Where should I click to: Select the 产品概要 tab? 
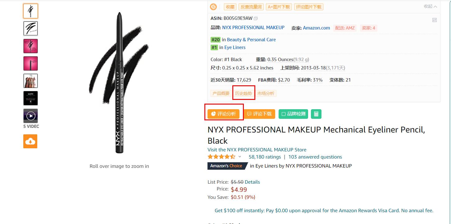pos(221,93)
